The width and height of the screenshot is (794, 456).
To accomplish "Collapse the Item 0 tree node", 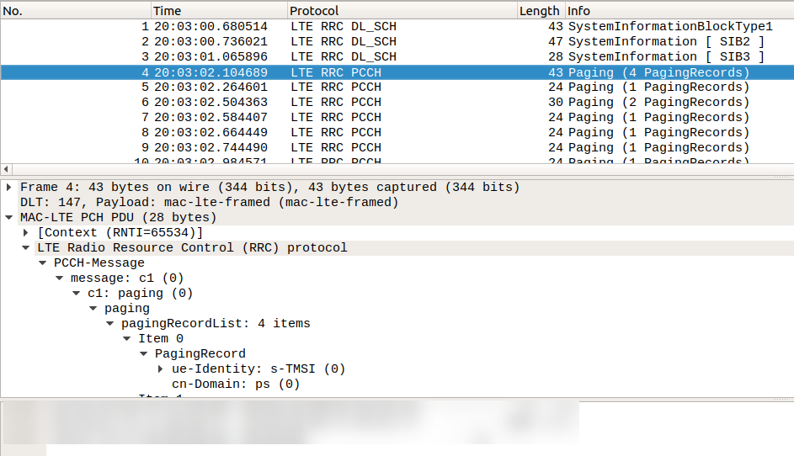I will [x=127, y=338].
